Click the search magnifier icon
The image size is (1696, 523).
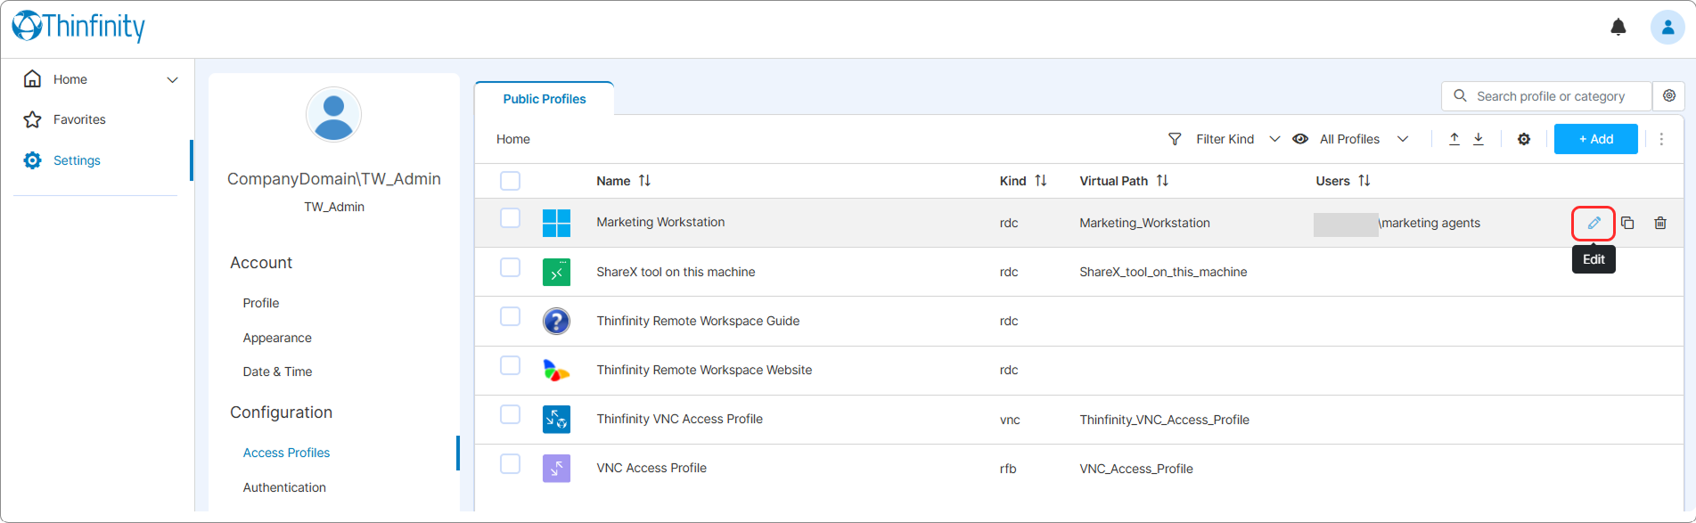[1460, 95]
